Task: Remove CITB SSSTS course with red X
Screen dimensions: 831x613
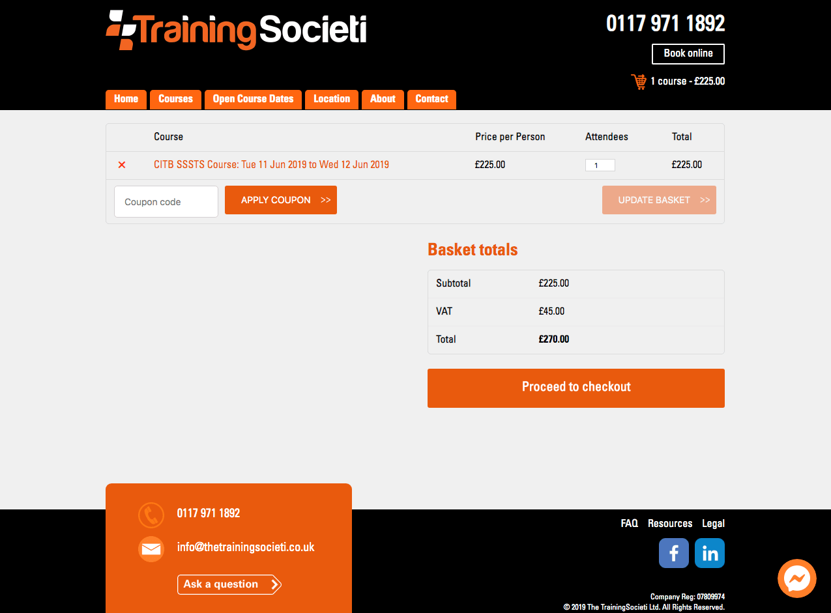Action: (x=122, y=165)
